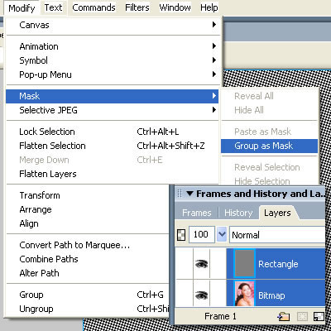This screenshot has width=331, height=331.
Task: Switch to the History tab
Action: [x=238, y=213]
